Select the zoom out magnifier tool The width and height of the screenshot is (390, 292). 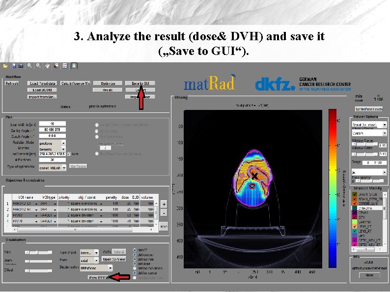click(x=38, y=66)
